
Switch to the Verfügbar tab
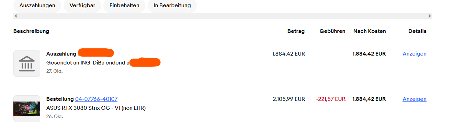(82, 5)
